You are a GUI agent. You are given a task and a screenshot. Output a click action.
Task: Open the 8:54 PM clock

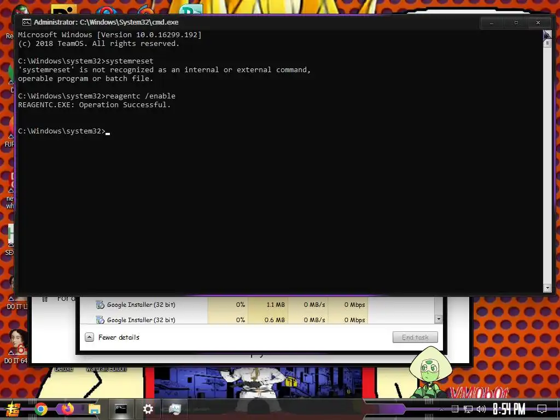[509, 409]
